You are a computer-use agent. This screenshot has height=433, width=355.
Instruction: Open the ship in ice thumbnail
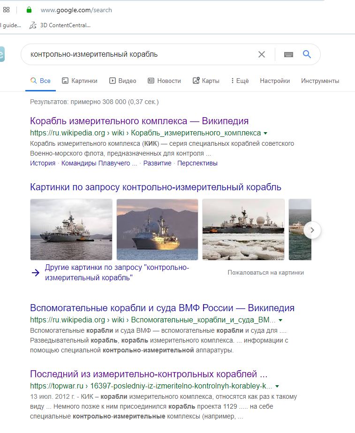click(x=243, y=230)
